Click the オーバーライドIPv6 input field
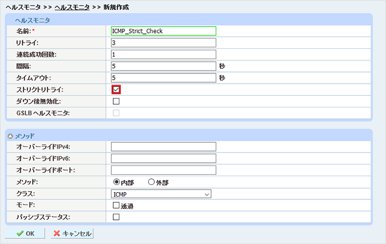Screen dimensions: 386x244 tap(163, 159)
